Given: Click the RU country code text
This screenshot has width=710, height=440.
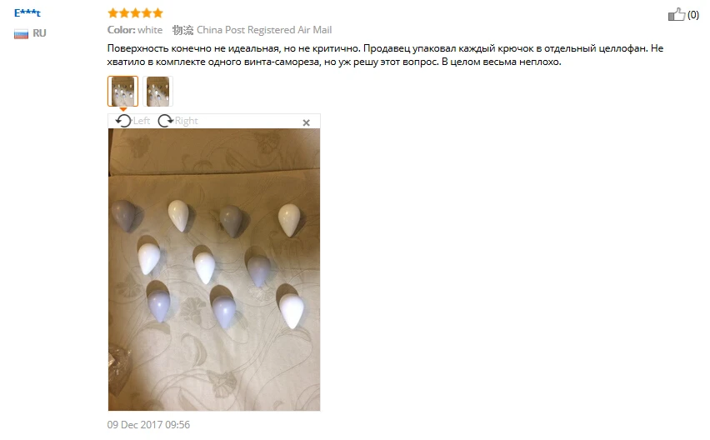Looking at the screenshot, I should click(x=39, y=33).
